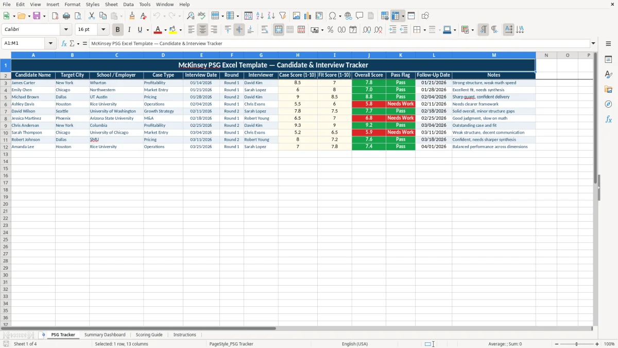Click the Export as PDF icon
Image resolution: width=618 pixels, height=348 pixels.
(55, 16)
